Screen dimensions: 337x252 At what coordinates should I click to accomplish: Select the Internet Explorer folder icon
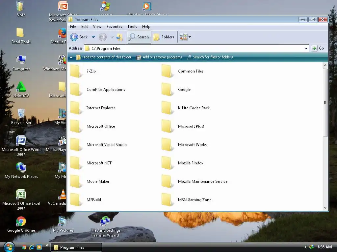[x=76, y=108]
